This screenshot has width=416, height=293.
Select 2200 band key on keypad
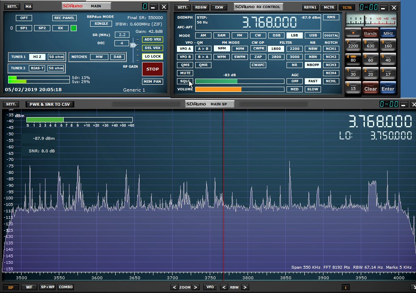(x=353, y=45)
